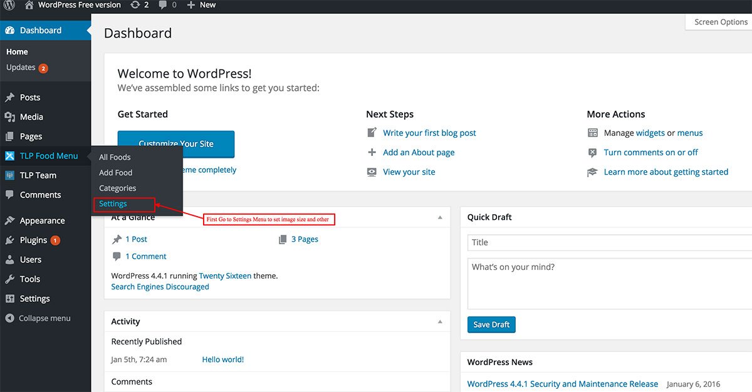The image size is (752, 392).
Task: Click the 'Welcome to WordPress!' heading
Action: (x=184, y=74)
